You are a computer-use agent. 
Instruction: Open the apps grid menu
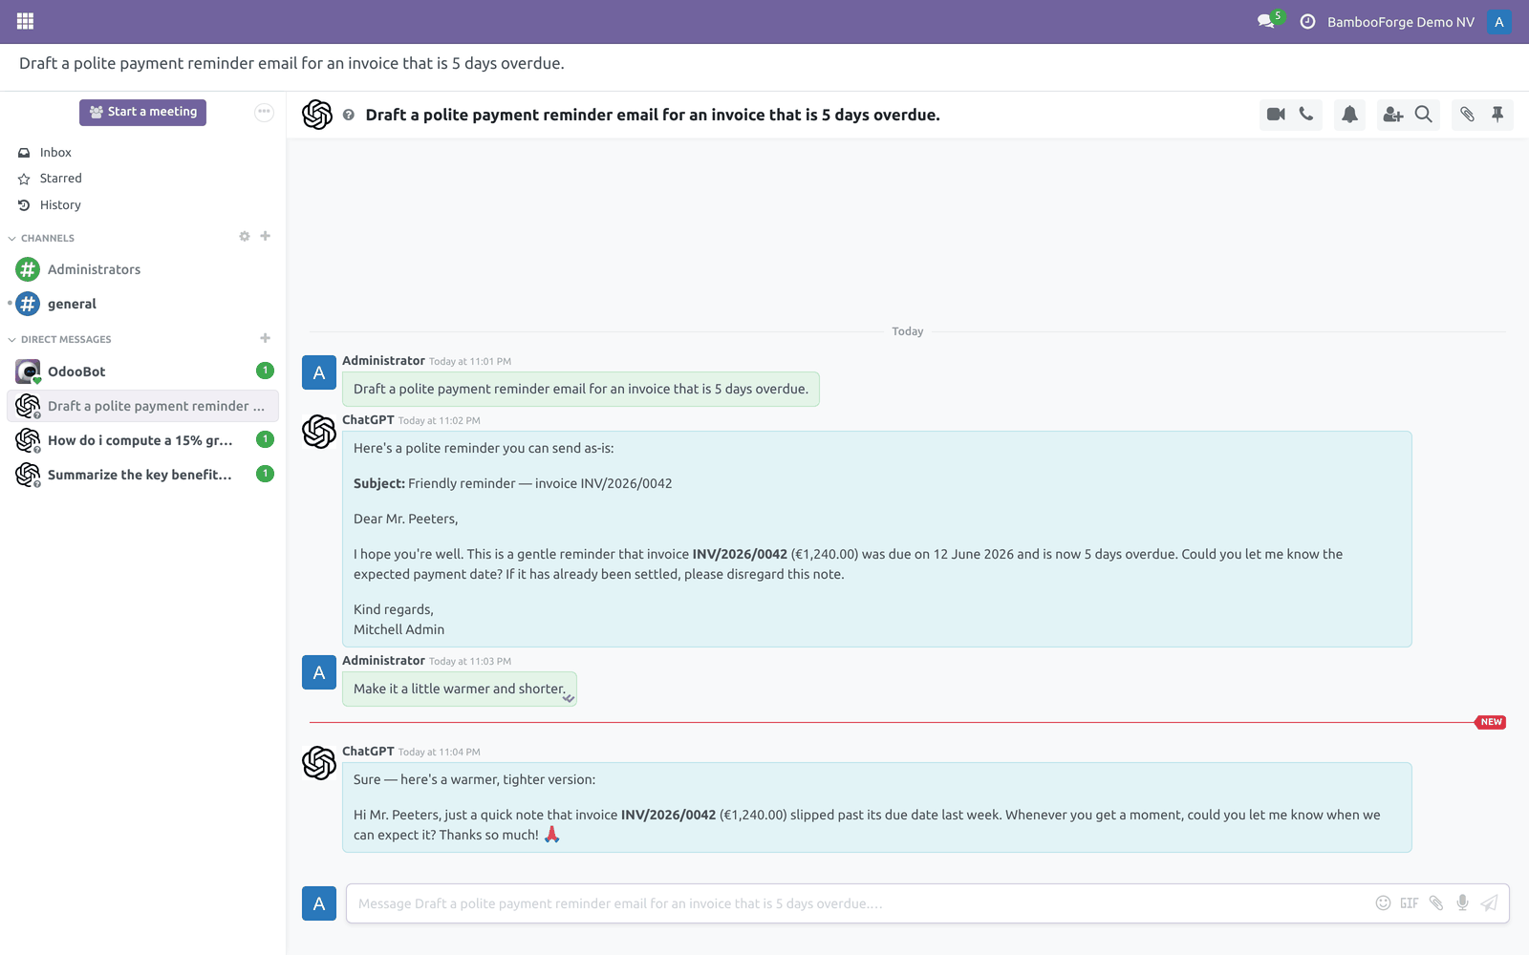pos(25,21)
